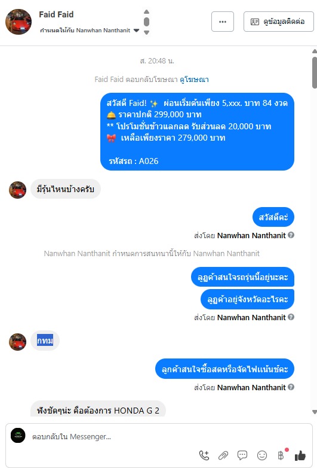
Task: Attach a file with the paperclip icon
Action: click(x=223, y=455)
